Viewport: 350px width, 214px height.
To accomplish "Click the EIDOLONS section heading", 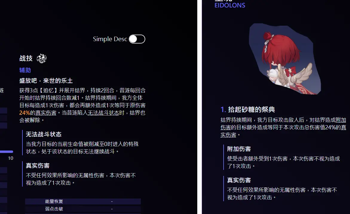I will coord(230,5).
